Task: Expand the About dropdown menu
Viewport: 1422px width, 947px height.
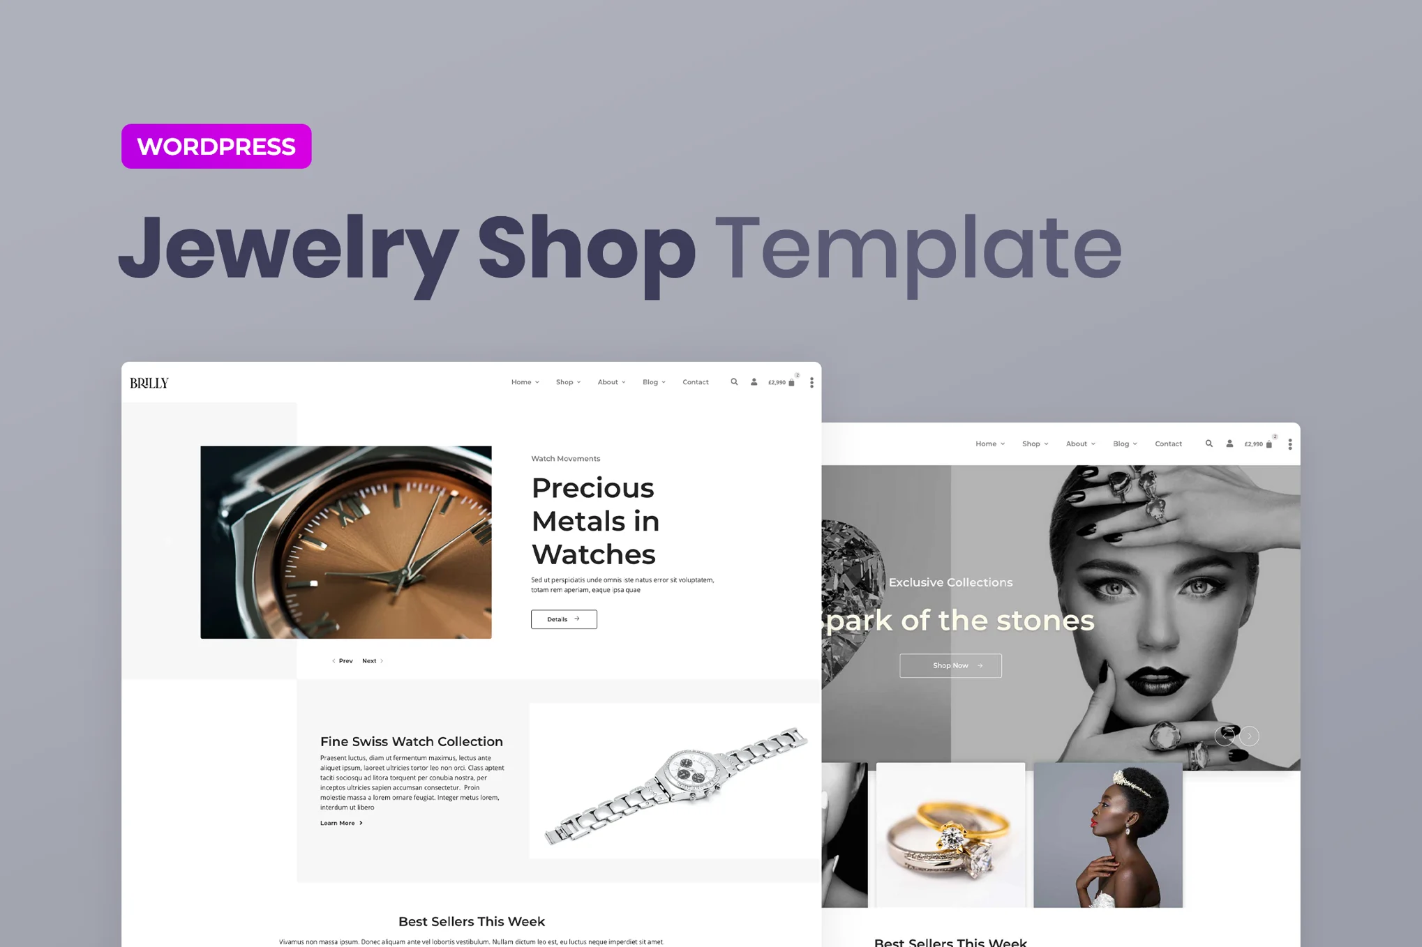Action: click(x=611, y=383)
